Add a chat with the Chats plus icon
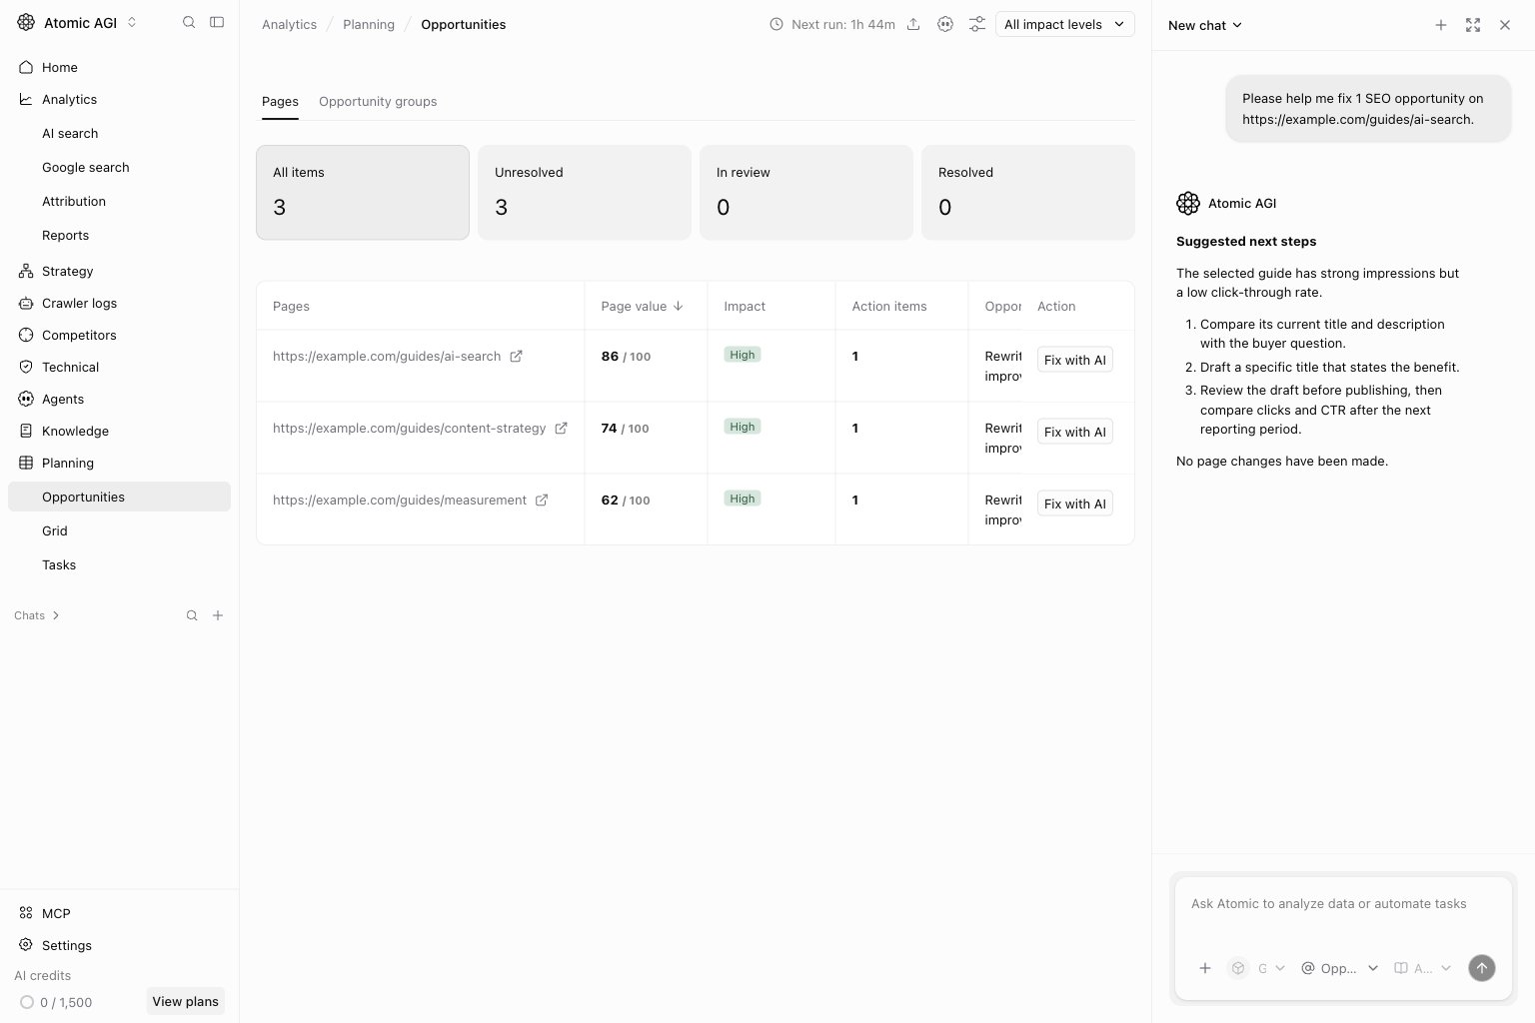The height and width of the screenshot is (1023, 1535). coord(218,615)
